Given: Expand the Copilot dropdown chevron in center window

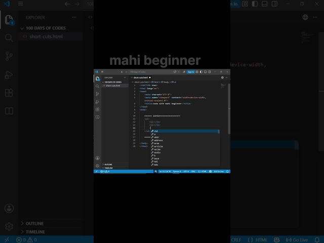Looking at the screenshot, I should point(179,72).
